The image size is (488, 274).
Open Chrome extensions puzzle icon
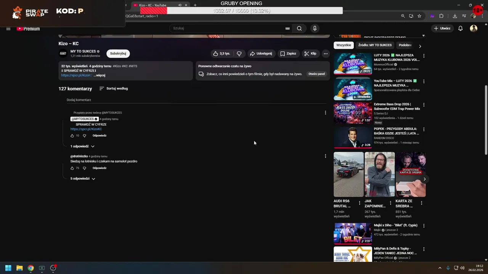pyautogui.click(x=441, y=16)
